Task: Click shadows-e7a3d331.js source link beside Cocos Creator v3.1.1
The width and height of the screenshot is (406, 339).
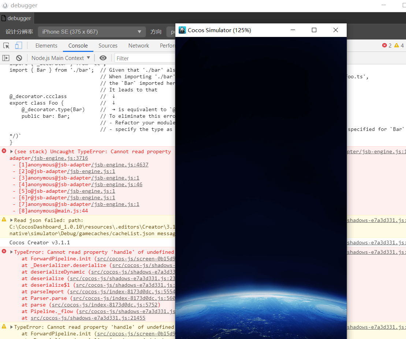Action: [x=376, y=242]
